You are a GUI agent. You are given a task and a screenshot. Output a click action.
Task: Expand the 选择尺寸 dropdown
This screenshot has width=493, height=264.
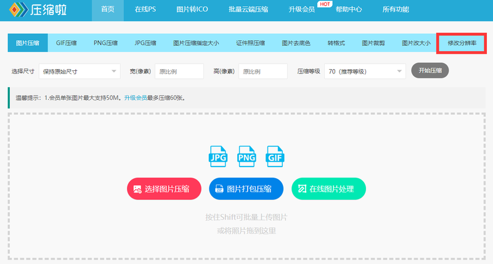click(x=79, y=72)
